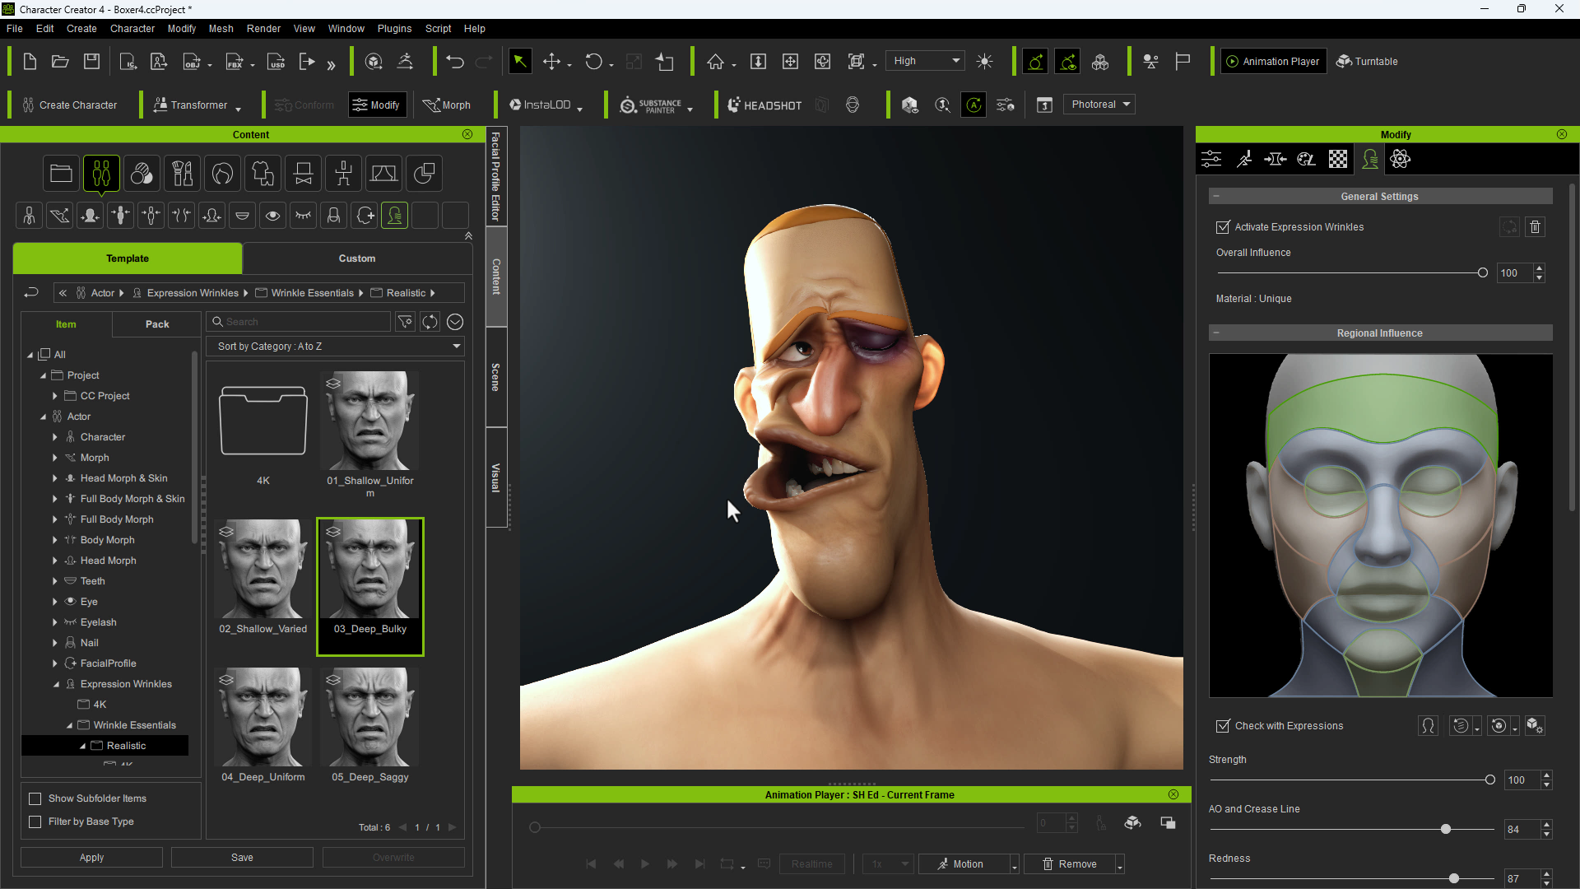Open the render quality High dropdown
The height and width of the screenshot is (889, 1580).
point(926,61)
